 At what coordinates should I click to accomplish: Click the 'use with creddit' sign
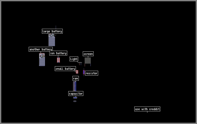coord(147,109)
